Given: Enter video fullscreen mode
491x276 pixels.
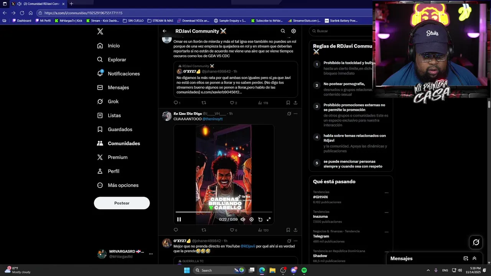Looking at the screenshot, I should click(x=269, y=219).
